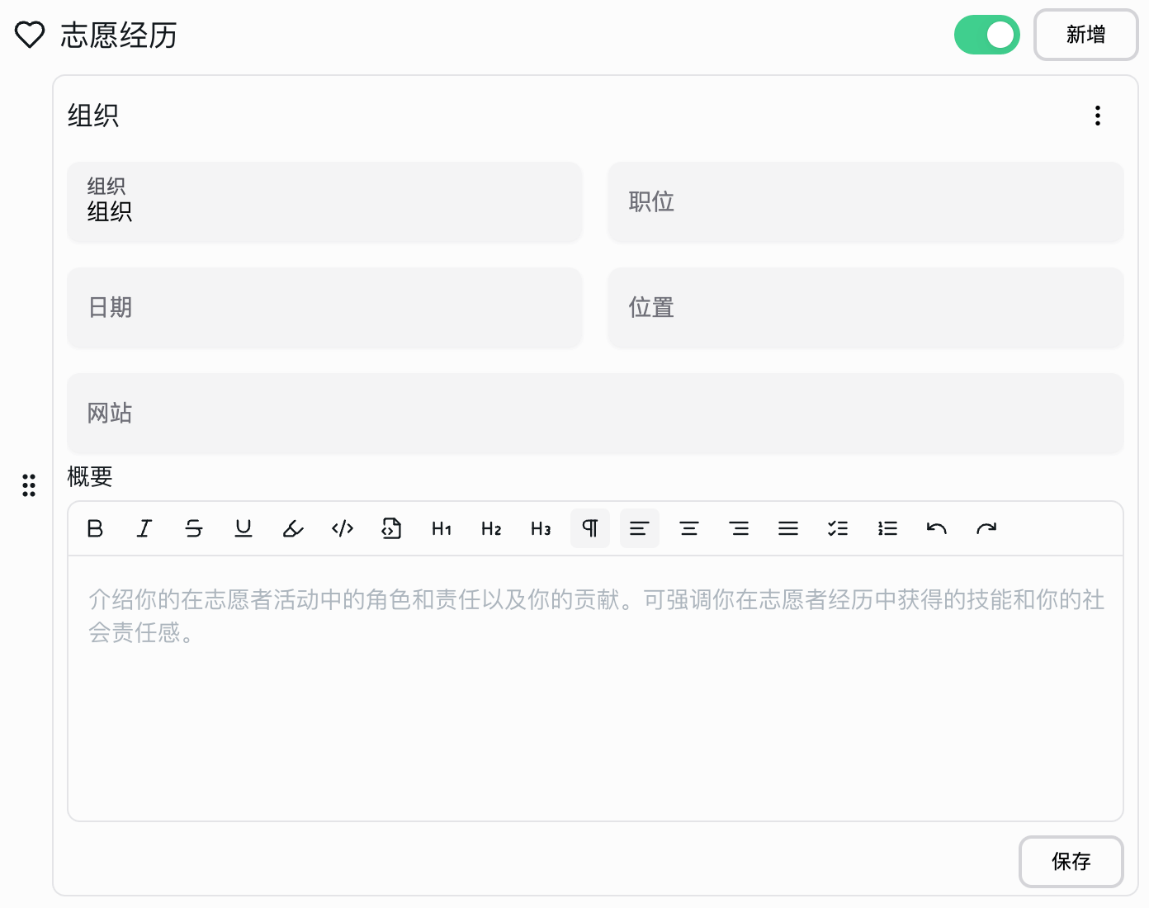This screenshot has width=1149, height=908.
Task: Click the heart icon beside 志愿经历
Action: 30,35
